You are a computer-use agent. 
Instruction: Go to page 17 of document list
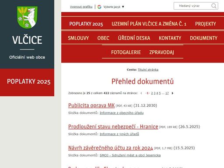click(x=167, y=93)
